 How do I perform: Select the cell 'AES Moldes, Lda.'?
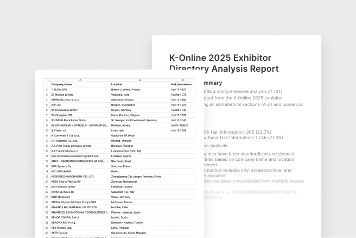[80, 228]
